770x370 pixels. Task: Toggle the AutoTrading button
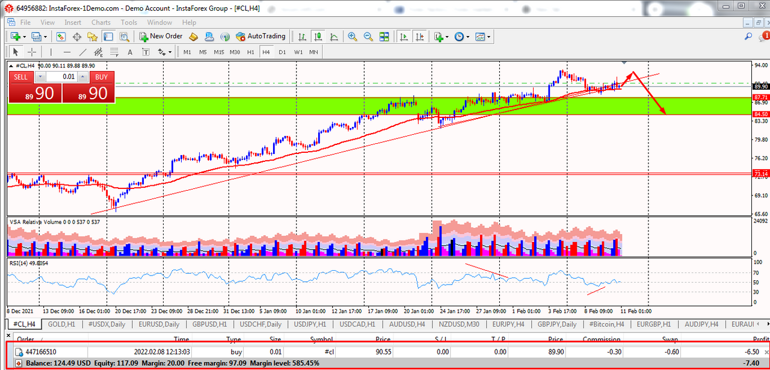[260, 37]
